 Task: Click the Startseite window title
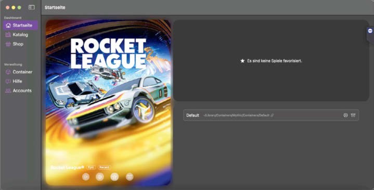pos(55,7)
